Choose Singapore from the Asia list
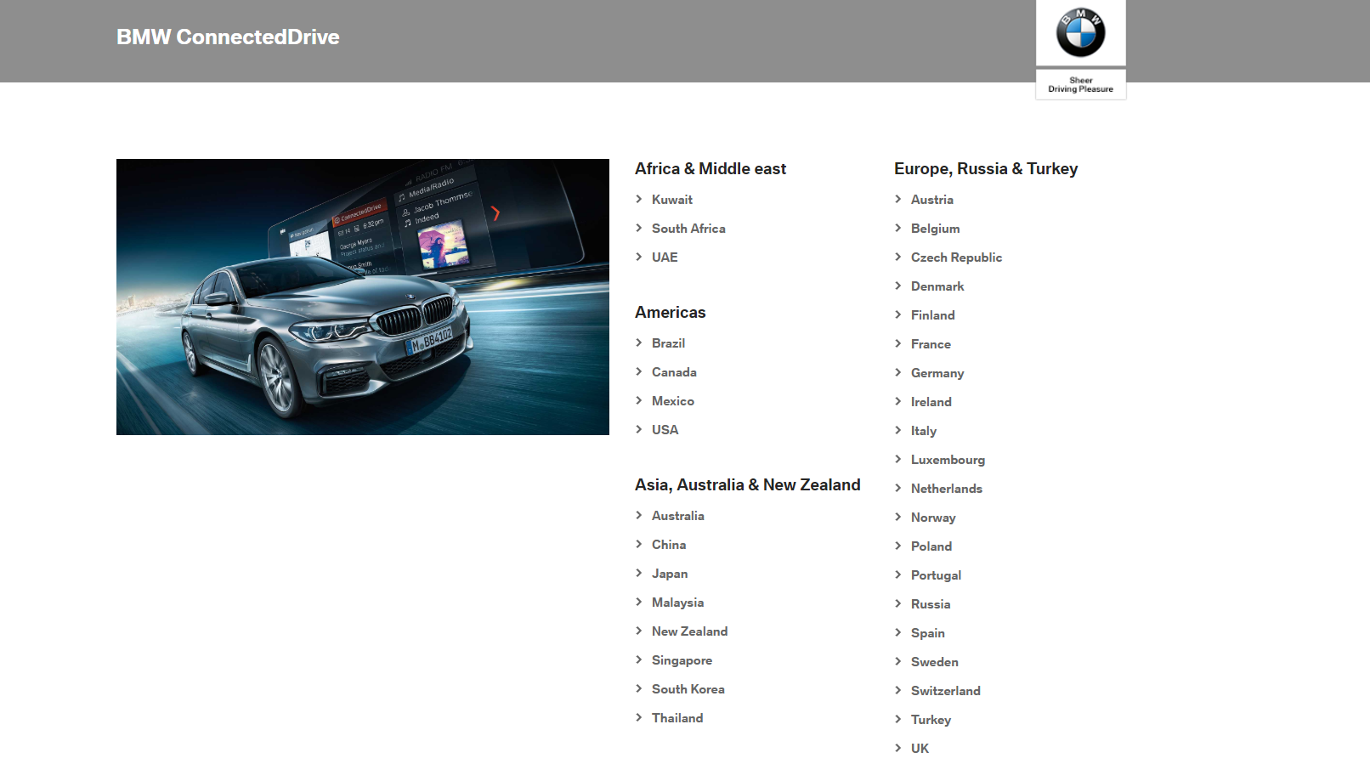This screenshot has height=781, width=1370. point(682,660)
